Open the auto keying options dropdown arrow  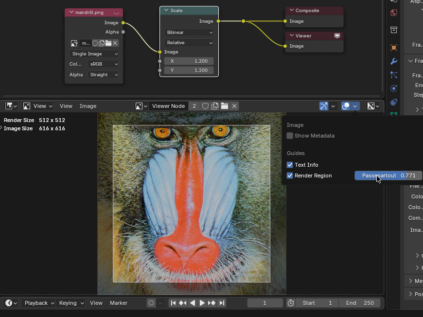coord(160,303)
